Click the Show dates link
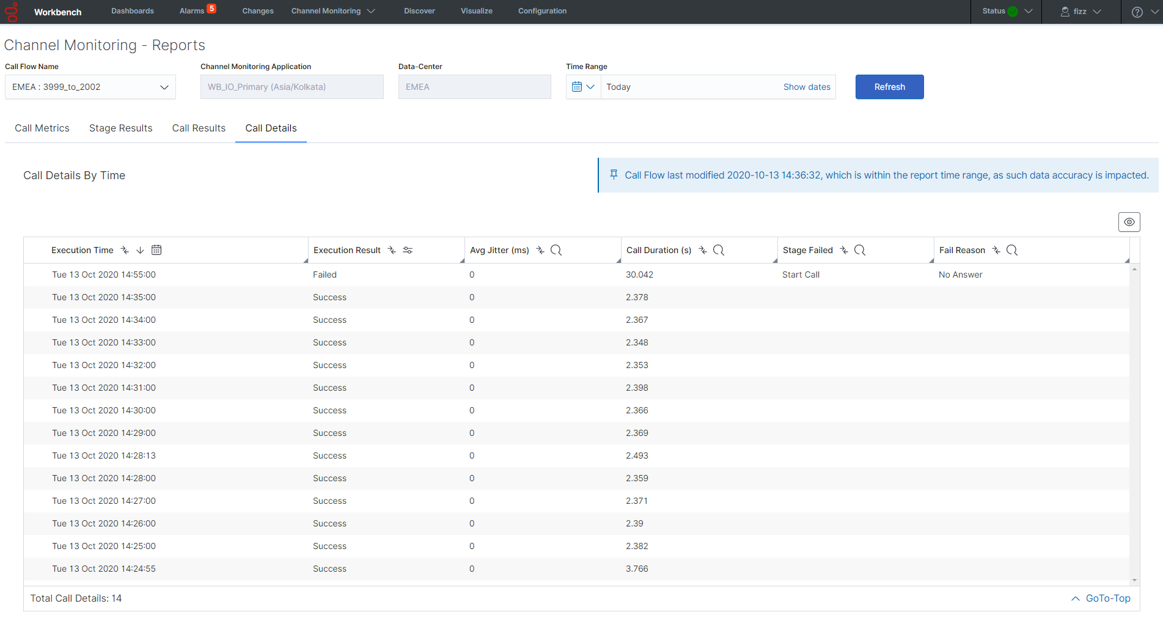 (x=807, y=87)
